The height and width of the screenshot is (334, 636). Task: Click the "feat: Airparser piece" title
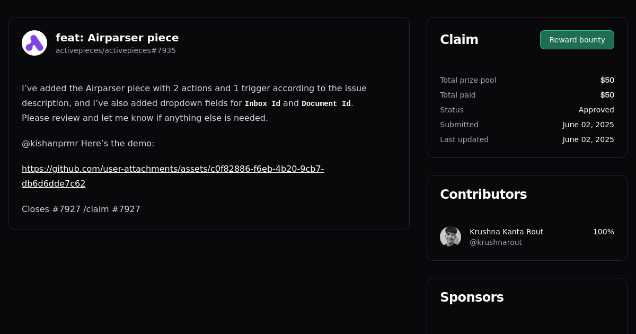(117, 38)
